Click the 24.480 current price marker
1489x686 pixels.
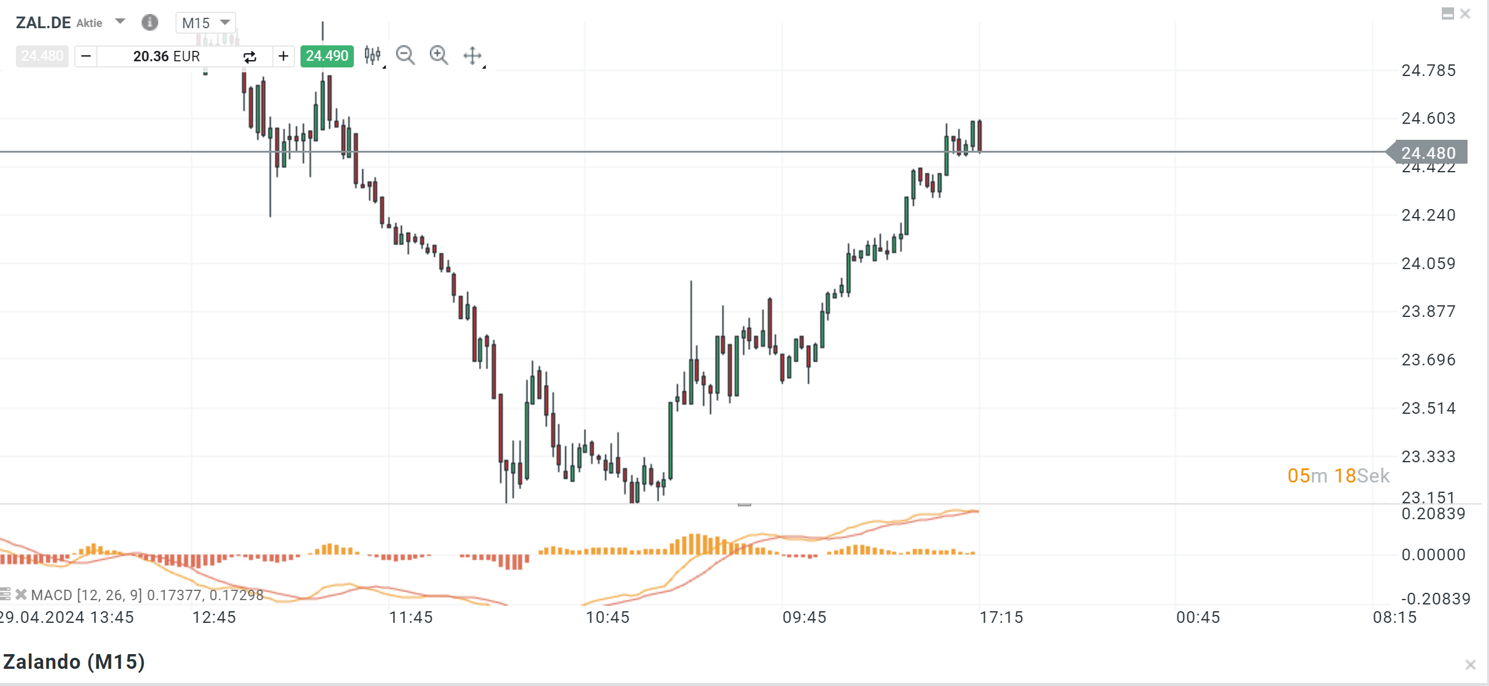(x=1429, y=153)
